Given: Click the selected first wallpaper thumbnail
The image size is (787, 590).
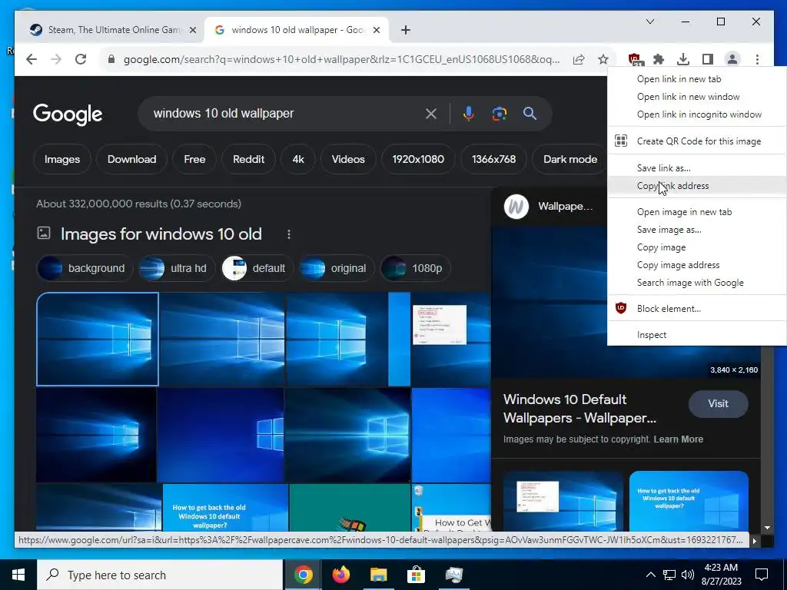Looking at the screenshot, I should tap(98, 339).
